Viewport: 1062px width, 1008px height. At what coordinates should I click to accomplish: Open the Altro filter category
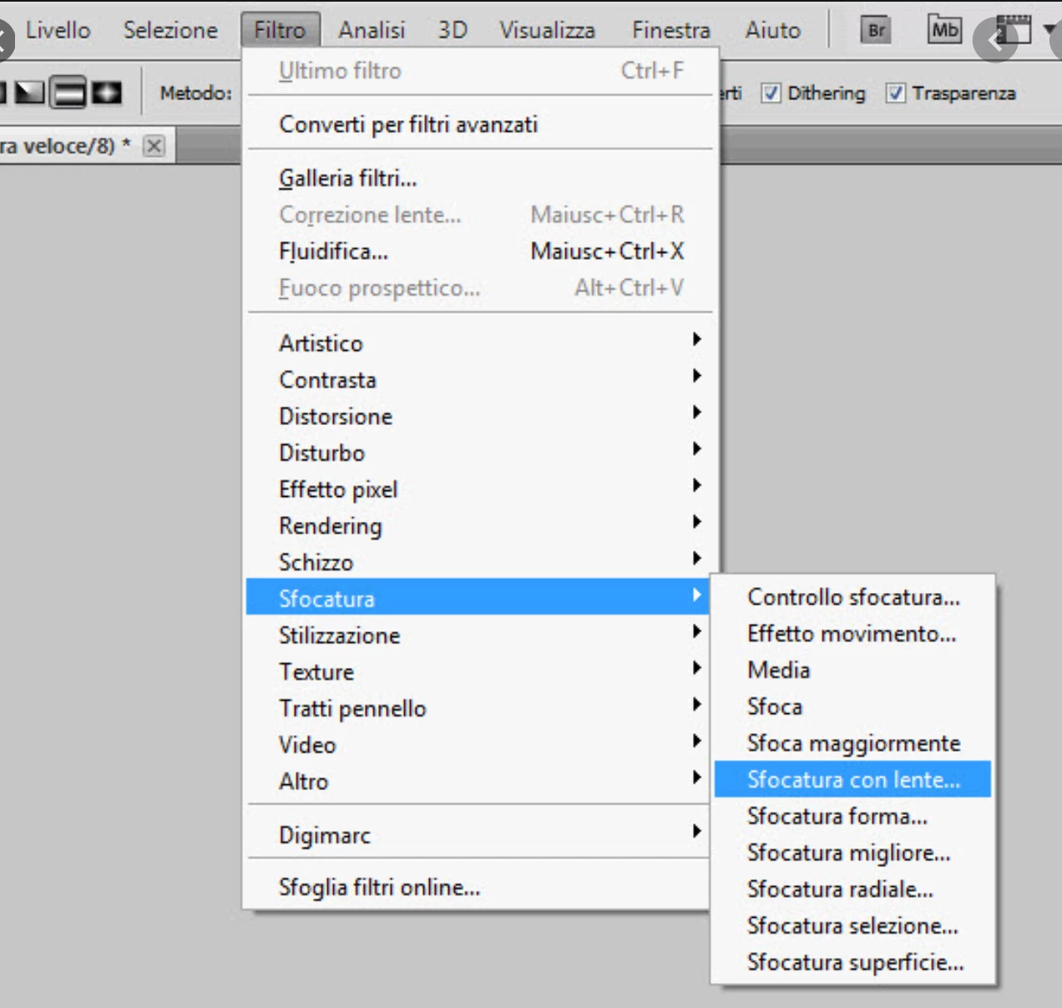pyautogui.click(x=478, y=782)
